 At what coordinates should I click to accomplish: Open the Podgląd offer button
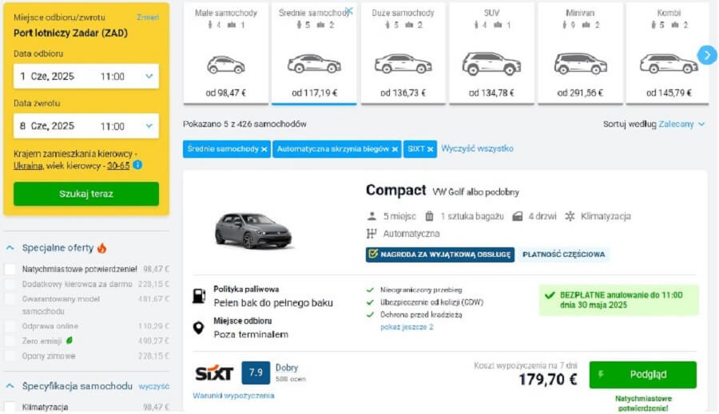pos(642,374)
